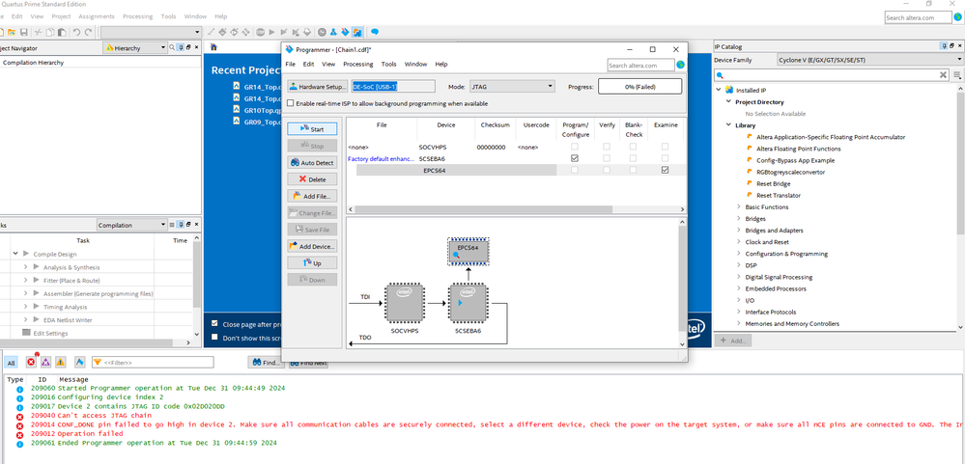Show only error messages filter icon
965x464 pixels.
(x=31, y=362)
